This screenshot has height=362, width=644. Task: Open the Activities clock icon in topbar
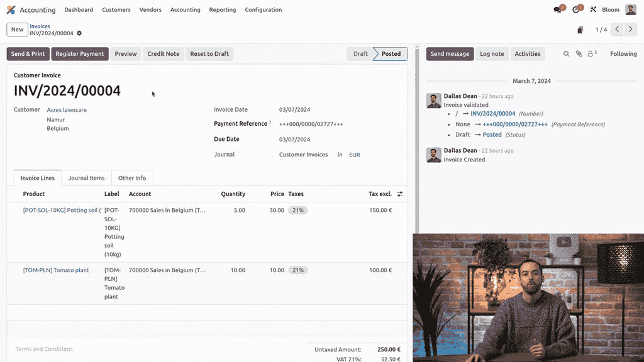[x=576, y=9]
